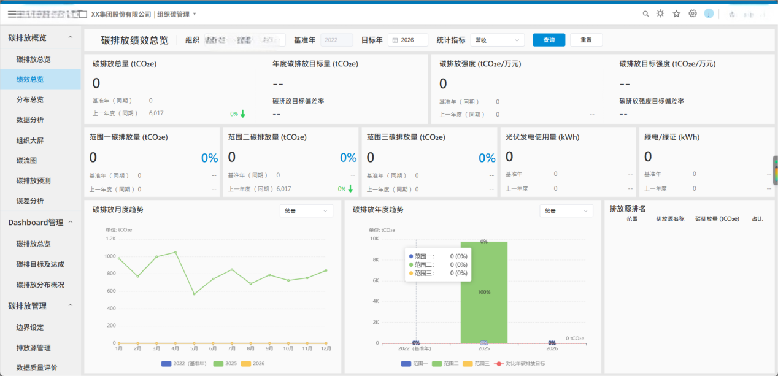Click 6,017 value in 碳排放总量 card
The width and height of the screenshot is (778, 376).
[x=156, y=113]
